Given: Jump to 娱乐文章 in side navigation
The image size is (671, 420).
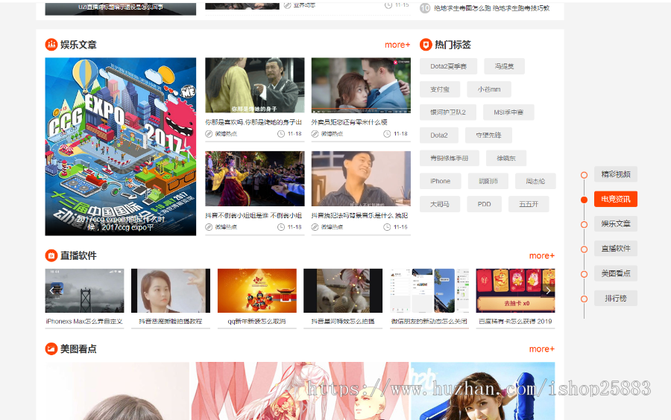Looking at the screenshot, I should point(615,224).
